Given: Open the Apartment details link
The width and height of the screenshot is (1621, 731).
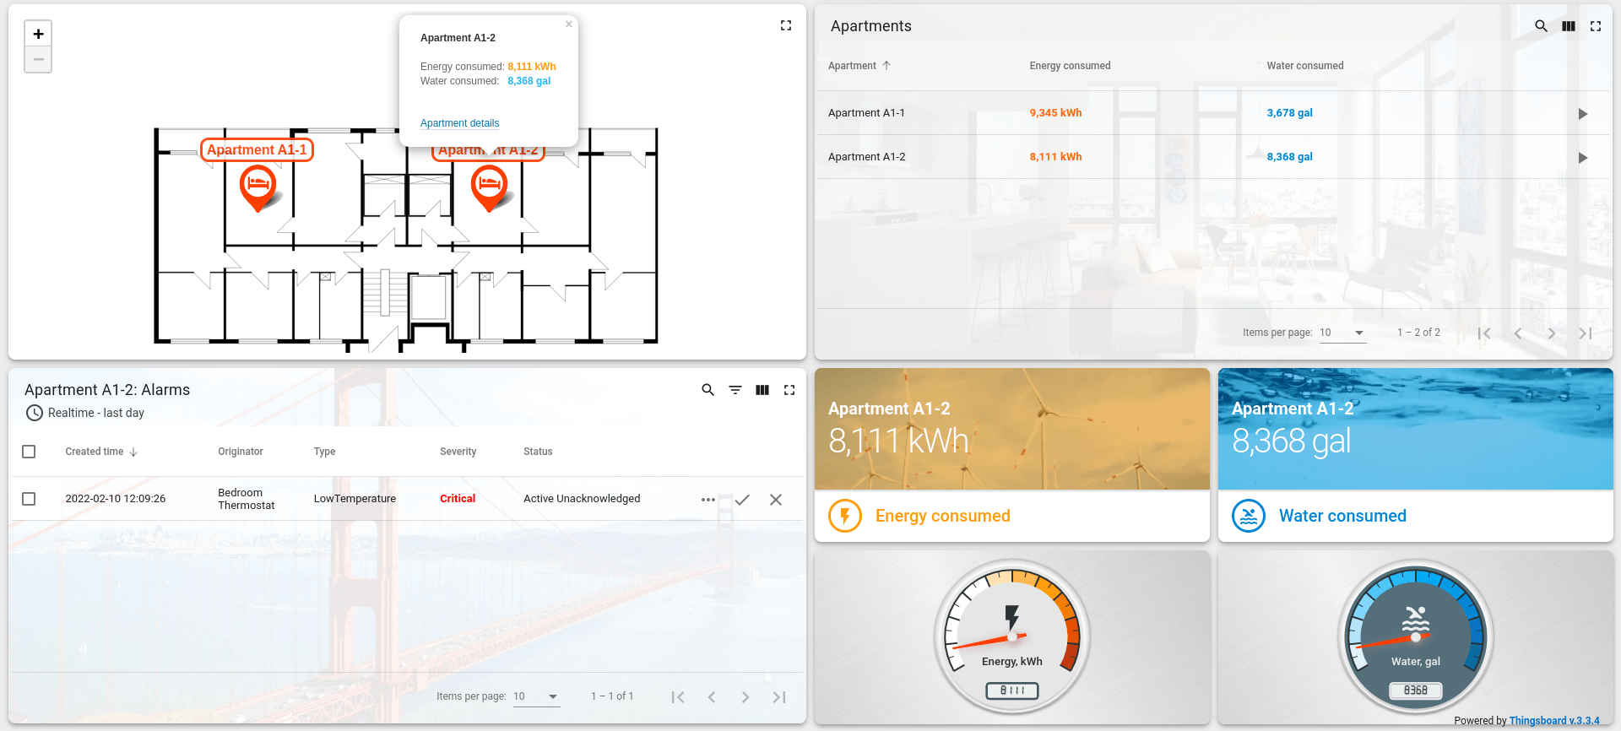Looking at the screenshot, I should pyautogui.click(x=459, y=123).
